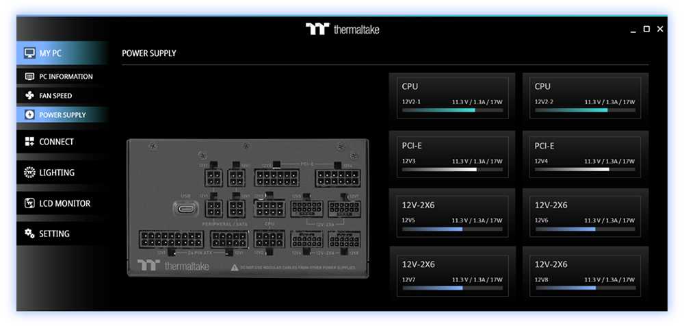Click the 12V3 white load bar

(452, 169)
